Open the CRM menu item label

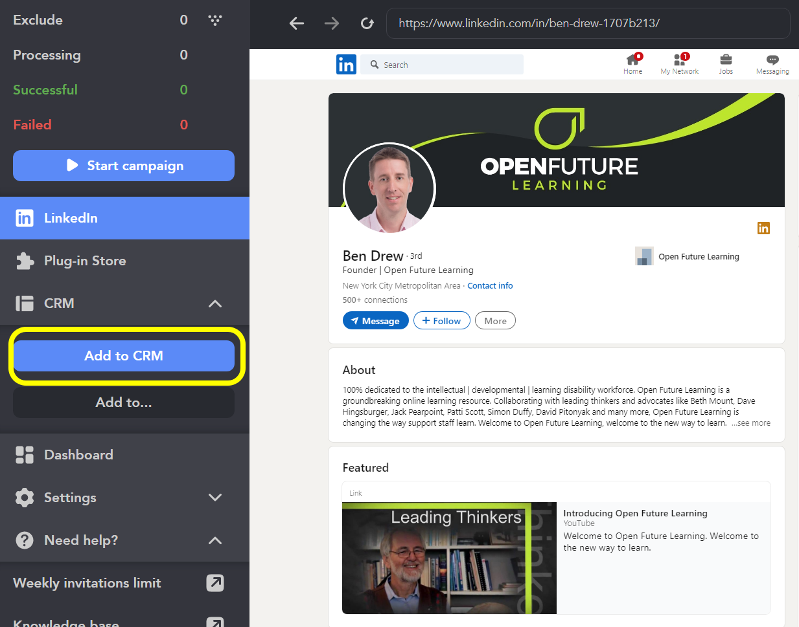pos(59,303)
